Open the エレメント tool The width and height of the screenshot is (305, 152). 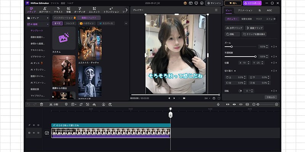(94, 10)
